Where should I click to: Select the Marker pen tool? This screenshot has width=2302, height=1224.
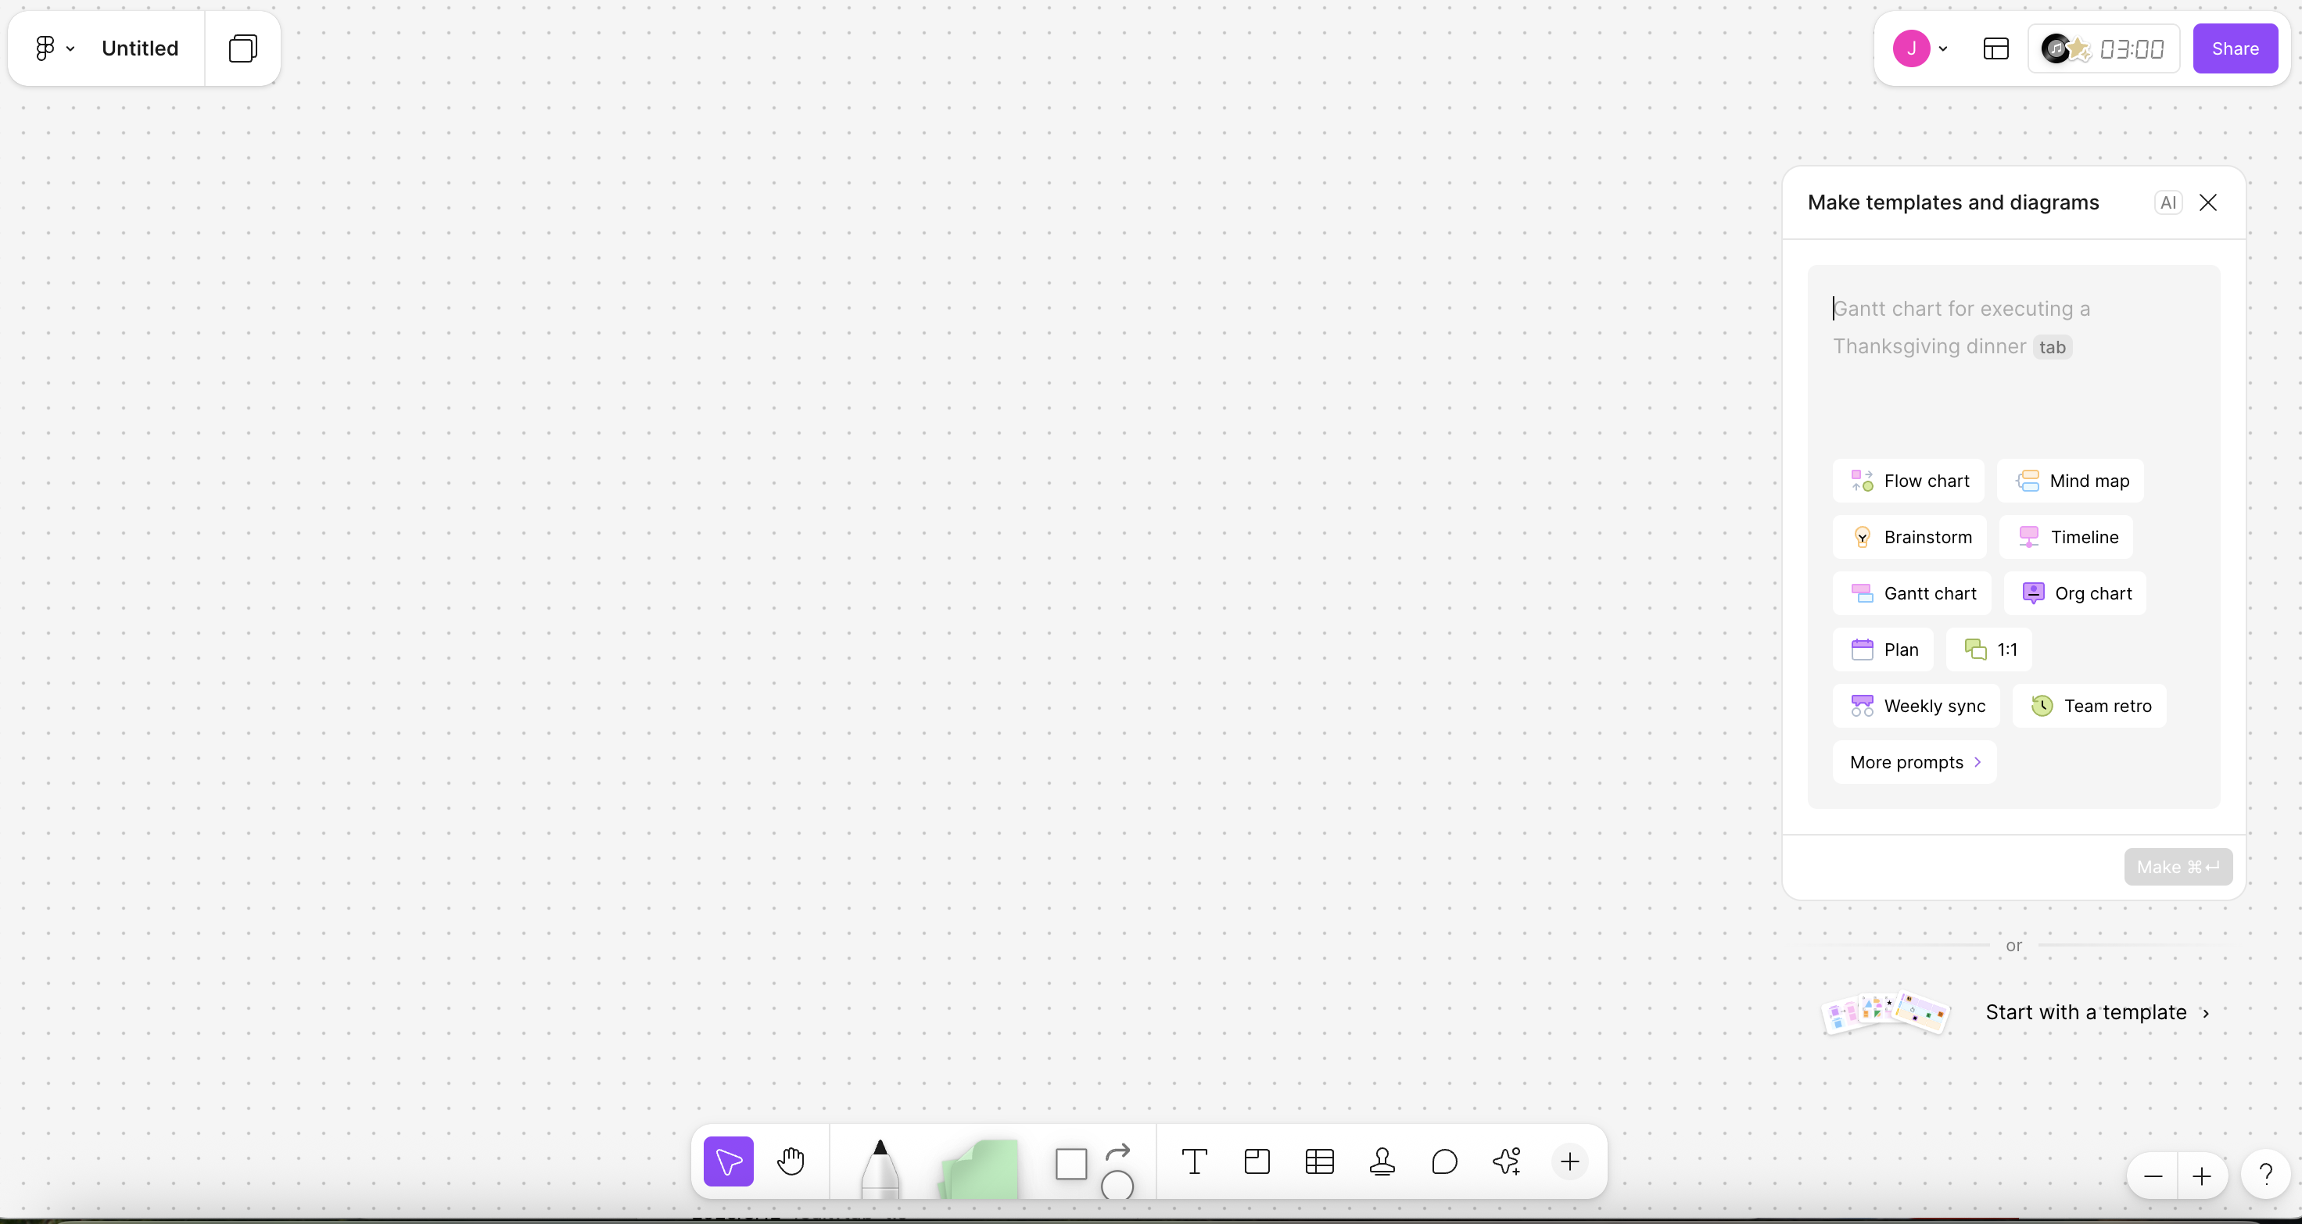click(x=880, y=1167)
